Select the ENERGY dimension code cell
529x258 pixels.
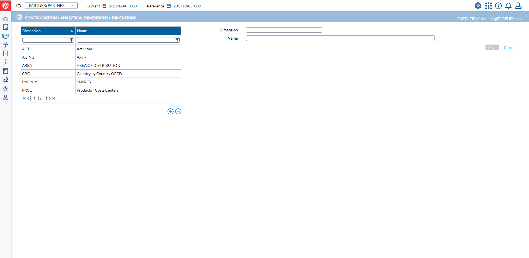[x=48, y=82]
